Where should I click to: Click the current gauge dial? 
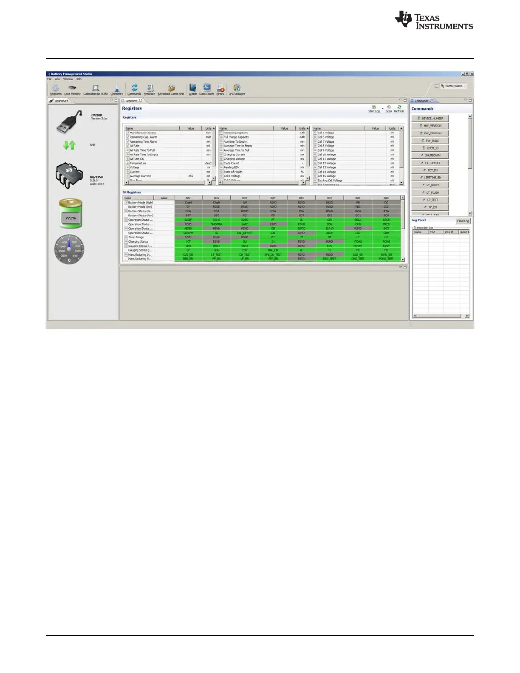[69, 249]
